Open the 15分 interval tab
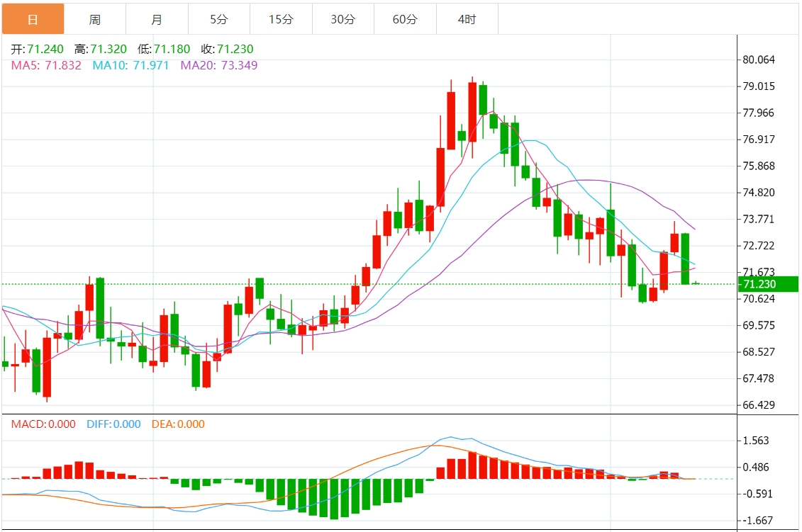 pyautogui.click(x=282, y=19)
